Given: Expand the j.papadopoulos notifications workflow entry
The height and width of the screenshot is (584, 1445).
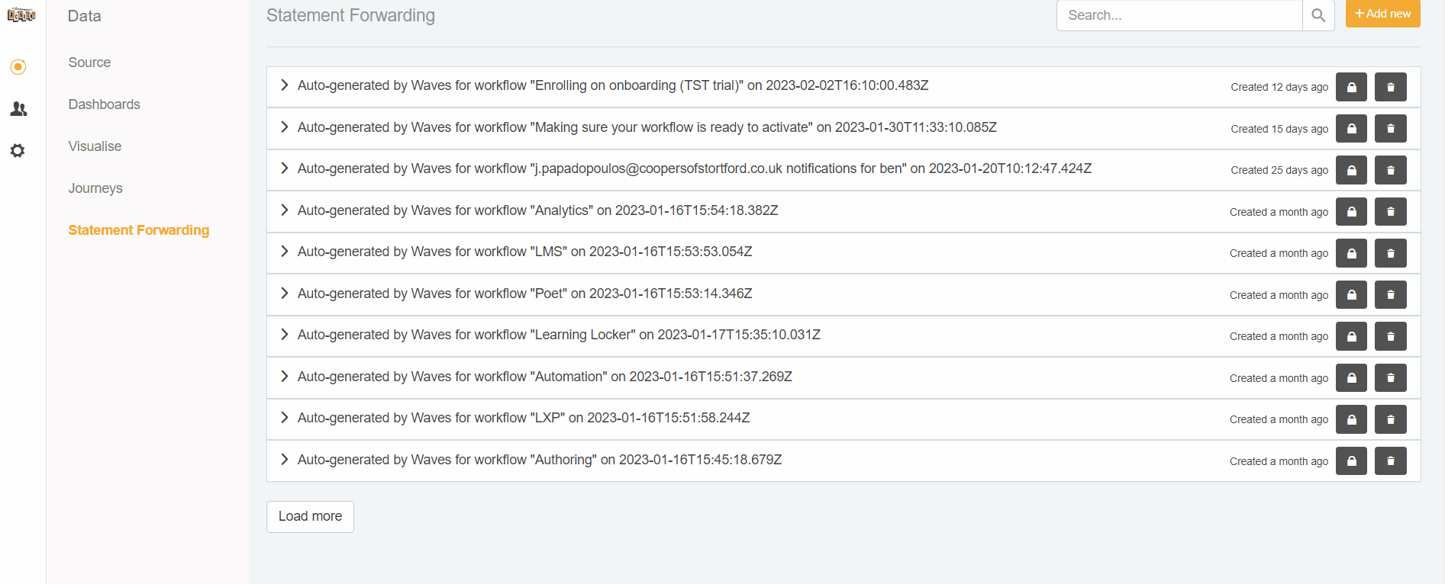Looking at the screenshot, I should pos(284,168).
